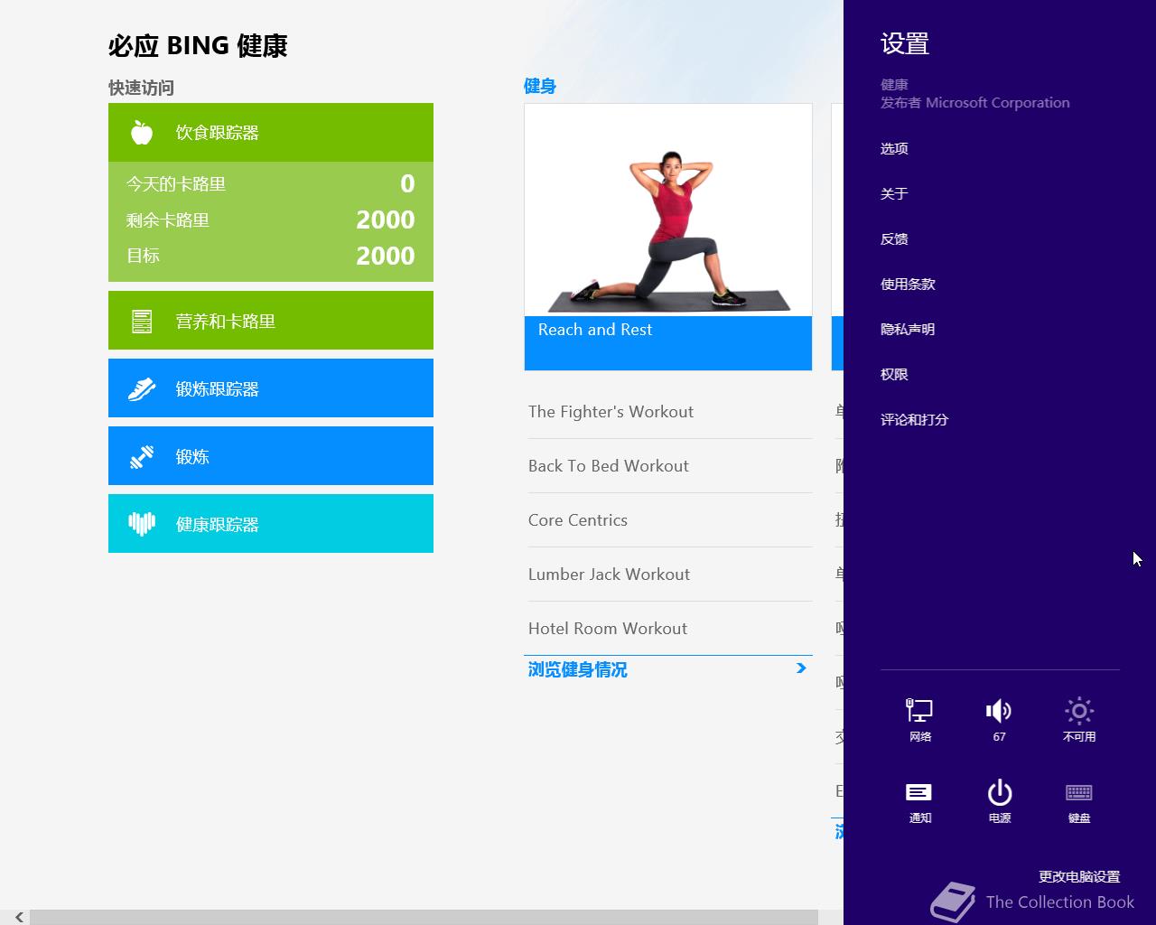Click the 今天的卡路里 row

click(271, 183)
